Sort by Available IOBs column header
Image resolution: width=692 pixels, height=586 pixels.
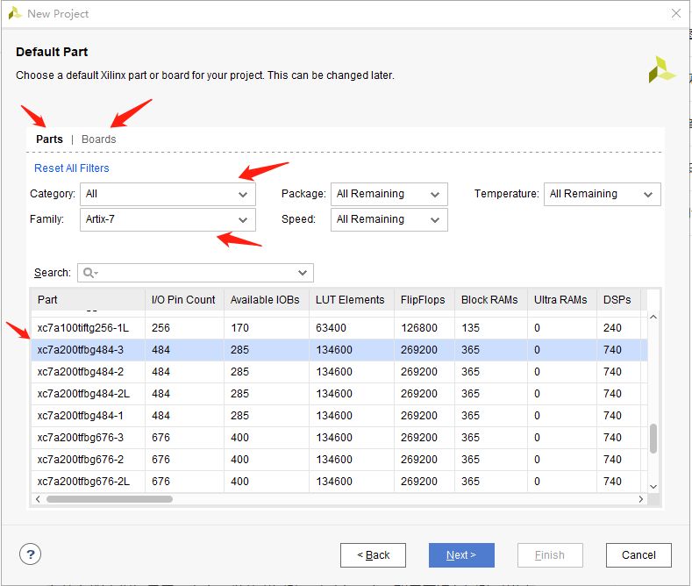point(267,300)
